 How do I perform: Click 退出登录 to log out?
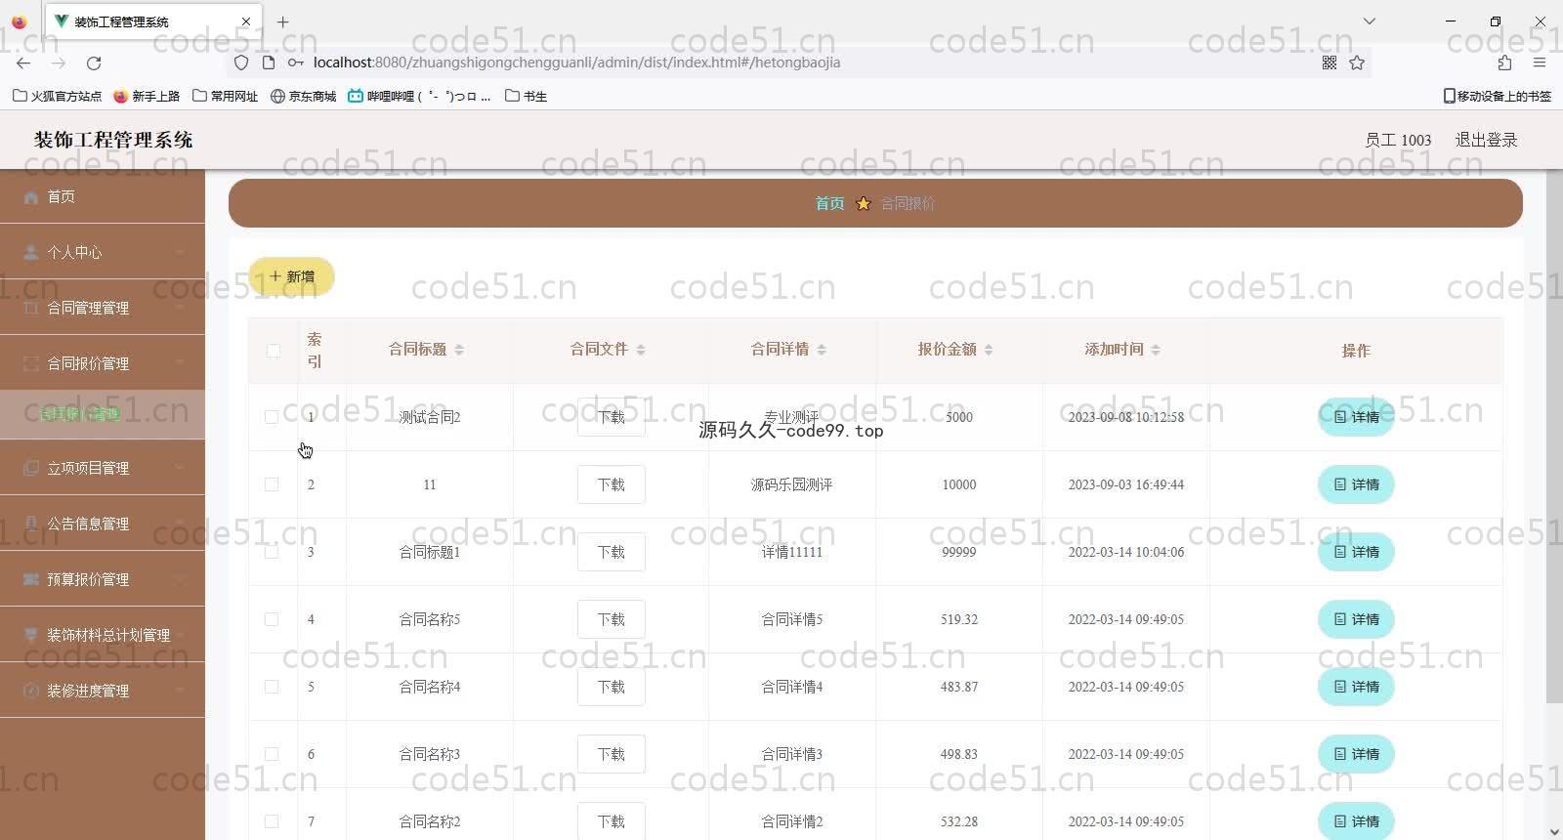pos(1486,140)
